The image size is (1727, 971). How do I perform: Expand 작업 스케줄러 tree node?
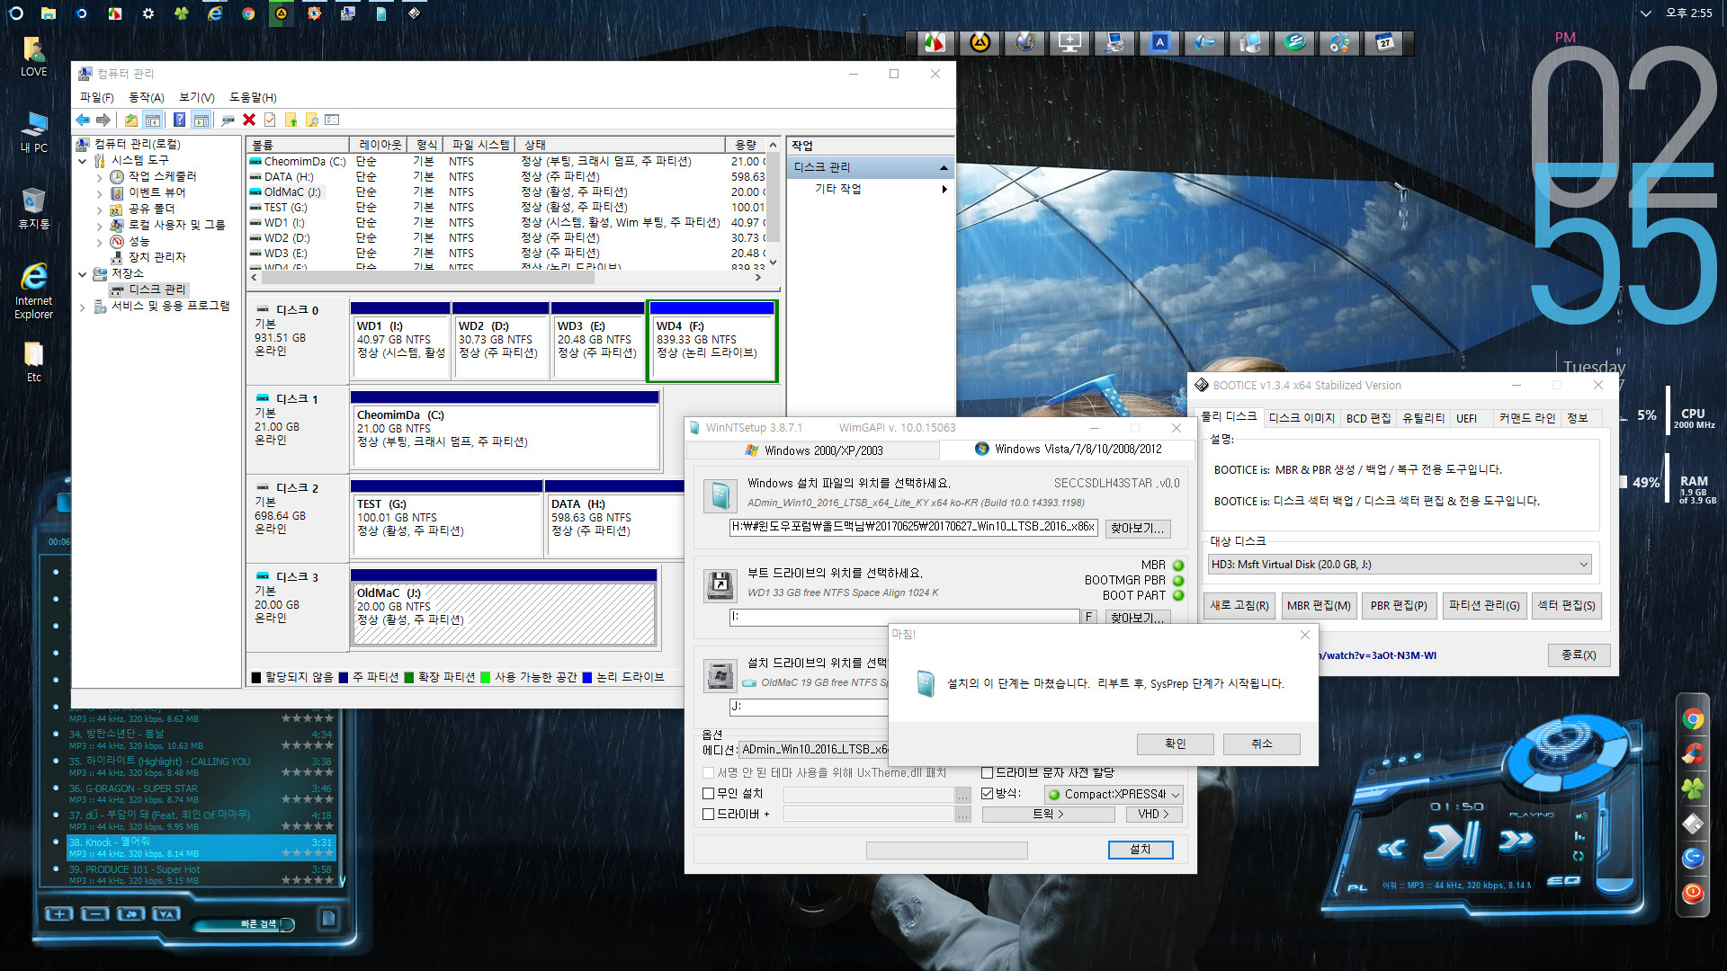click(99, 177)
